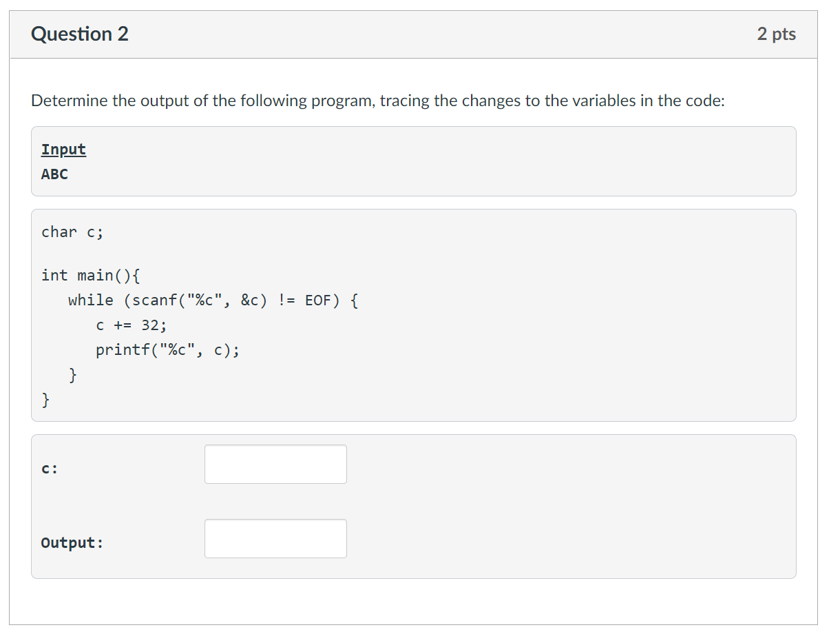840x643 pixels.
Task: Click the Input example box
Action: click(413, 161)
